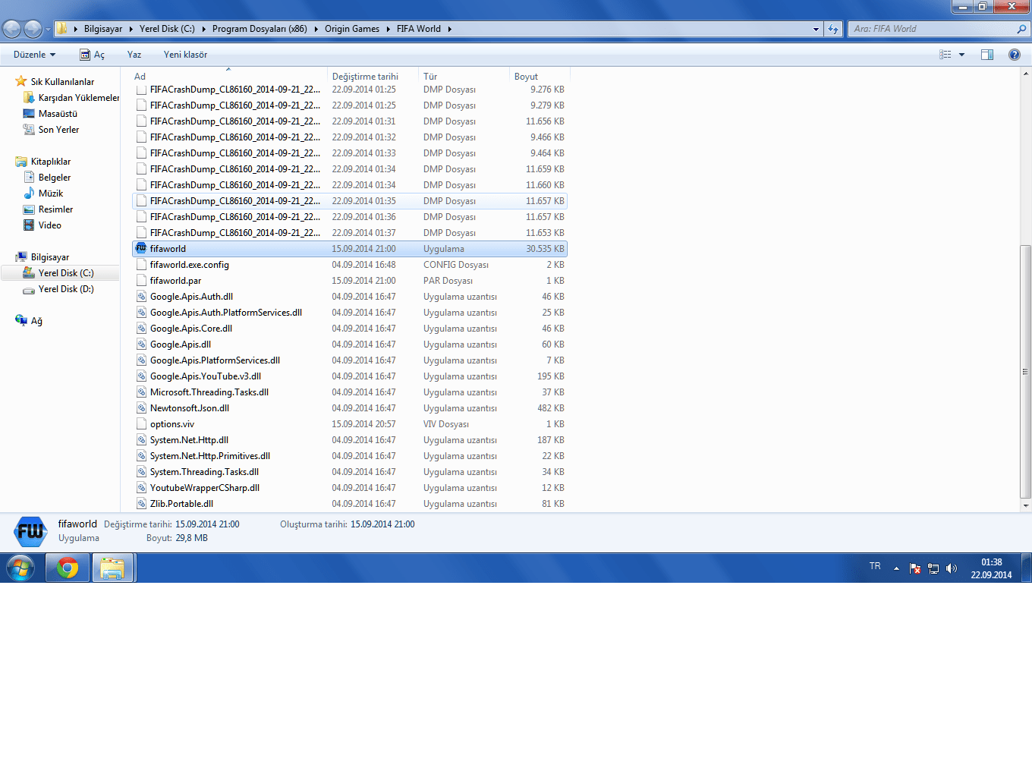Open the Düzenle dropdown menu
1032x774 pixels.
click(x=34, y=55)
